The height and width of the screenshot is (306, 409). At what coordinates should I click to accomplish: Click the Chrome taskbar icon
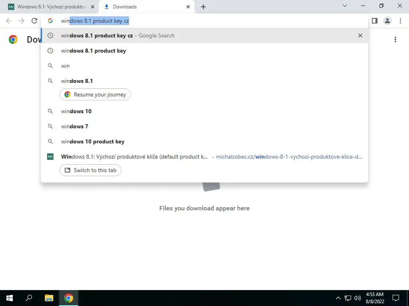(x=69, y=298)
